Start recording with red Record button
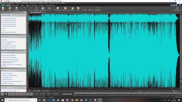 pos(17,94)
